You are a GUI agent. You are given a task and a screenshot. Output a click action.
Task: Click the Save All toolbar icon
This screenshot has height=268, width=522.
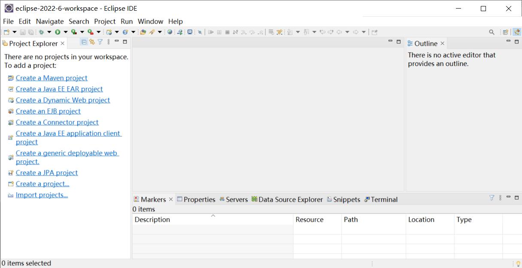[x=30, y=32]
